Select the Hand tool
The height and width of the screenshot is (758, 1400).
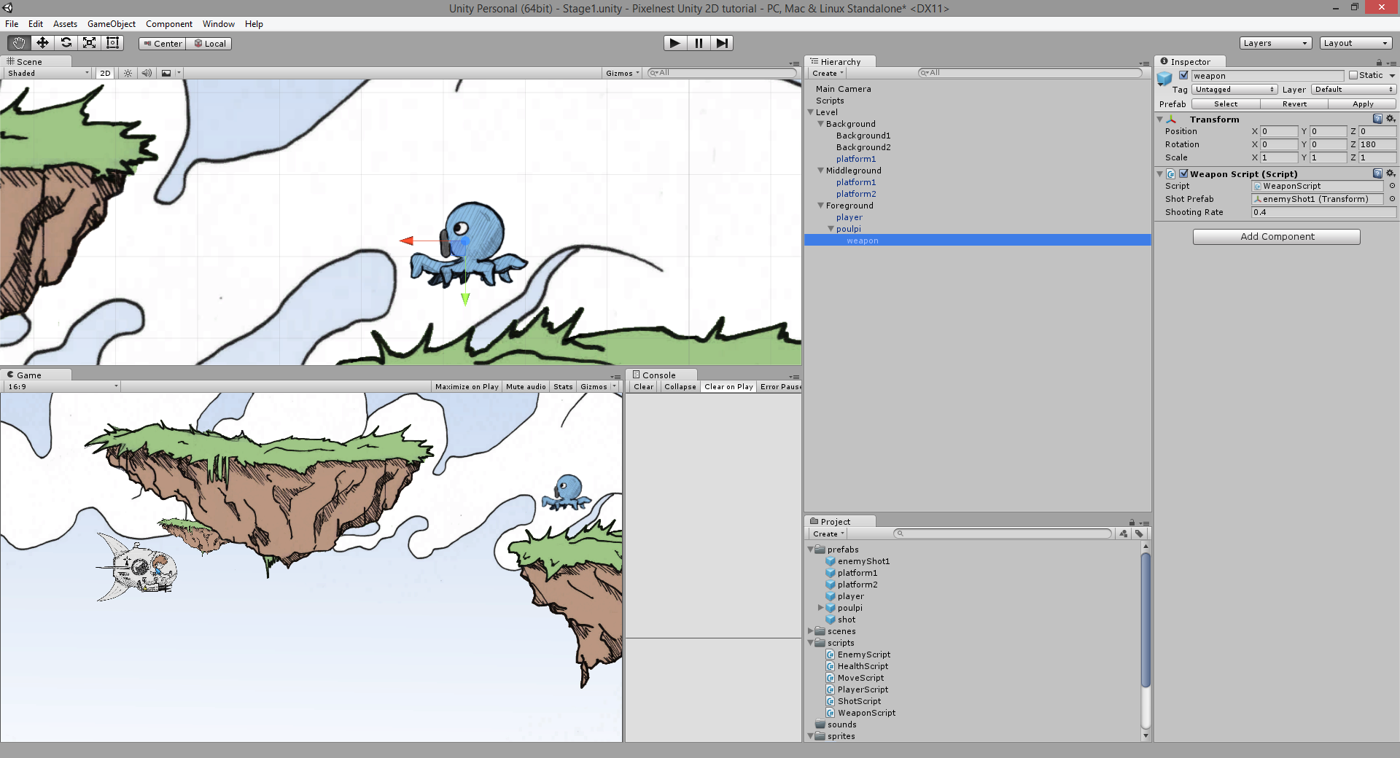19,43
